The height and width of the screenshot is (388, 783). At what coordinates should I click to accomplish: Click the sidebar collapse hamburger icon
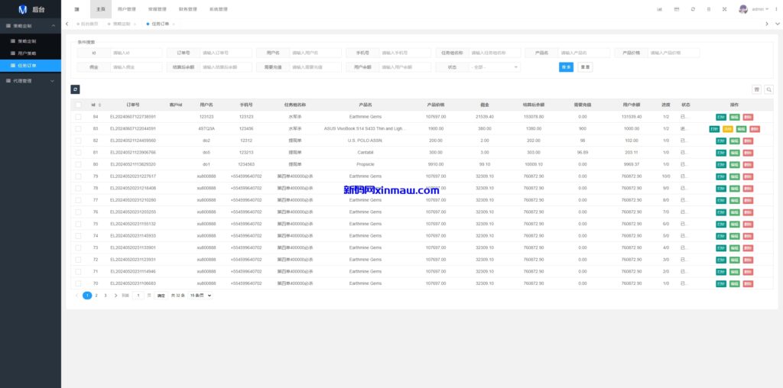(76, 9)
